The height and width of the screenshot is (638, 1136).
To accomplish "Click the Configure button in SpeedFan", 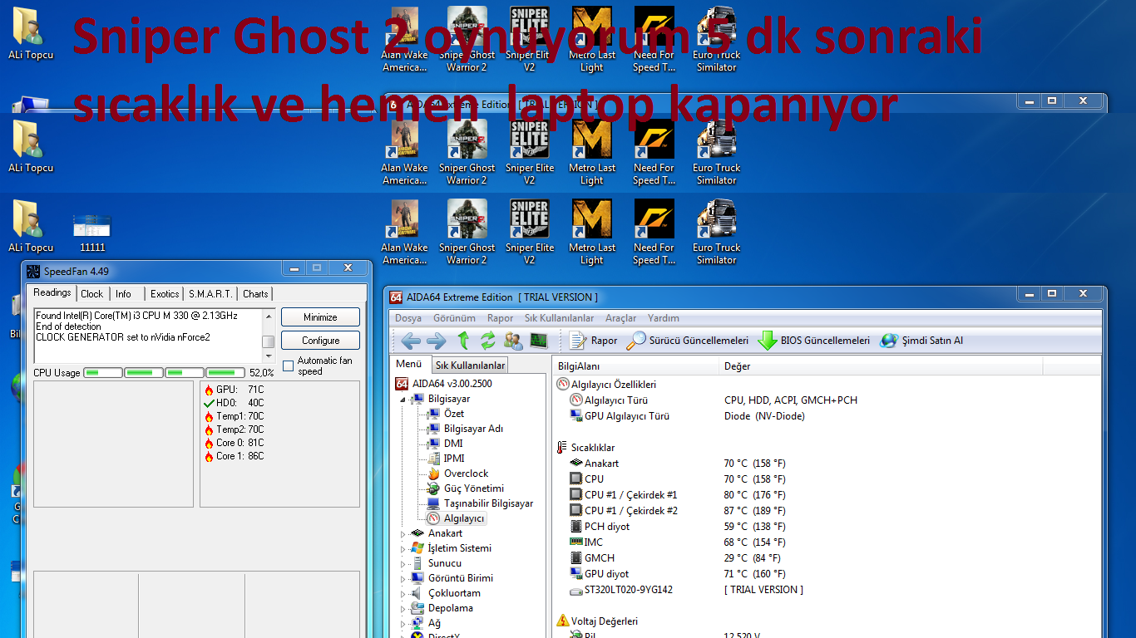I will pos(320,341).
